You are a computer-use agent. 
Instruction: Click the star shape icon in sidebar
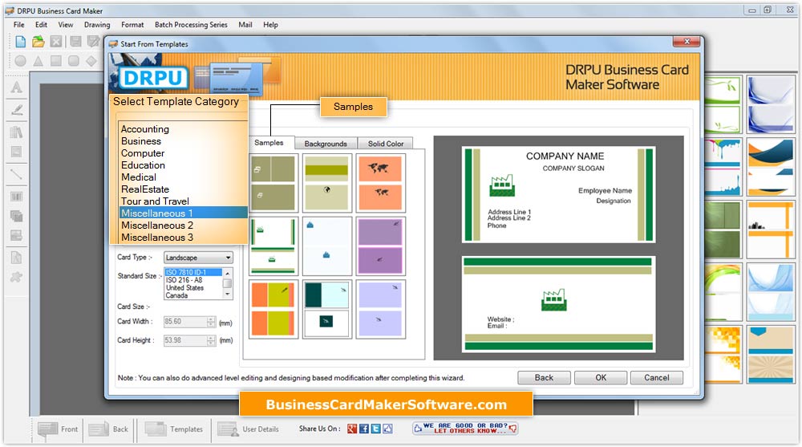[x=16, y=277]
